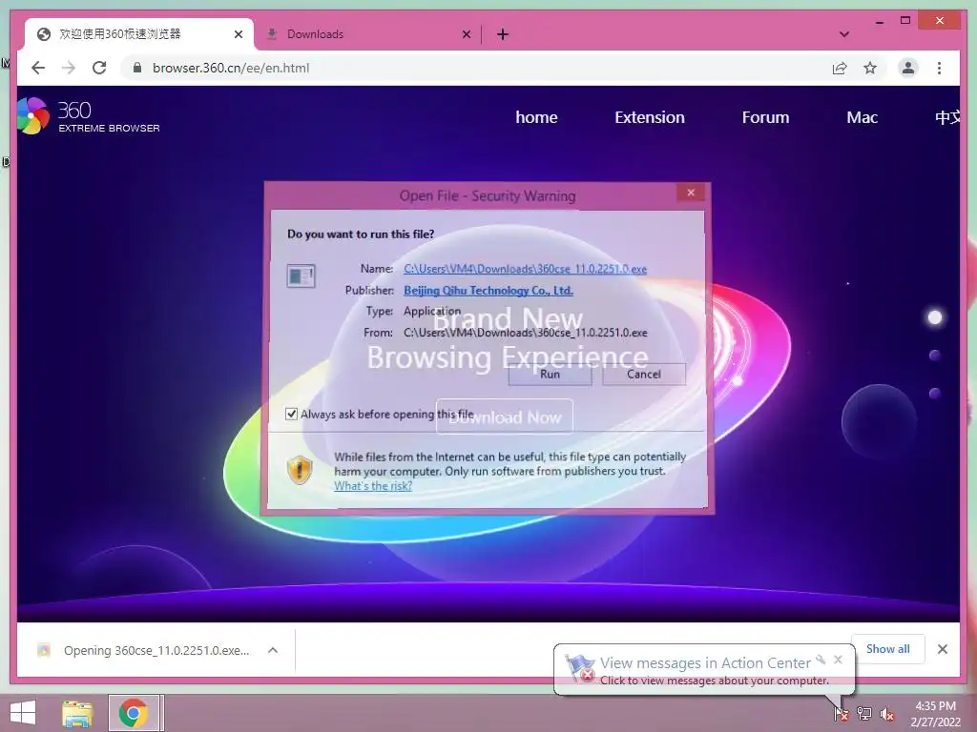Click the security shield warning icon
This screenshot has width=977, height=732.
click(300, 470)
